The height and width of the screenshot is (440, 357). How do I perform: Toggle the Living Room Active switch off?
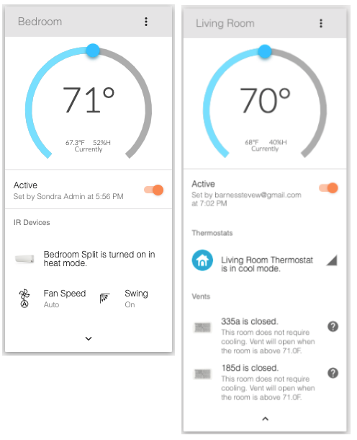[328, 188]
